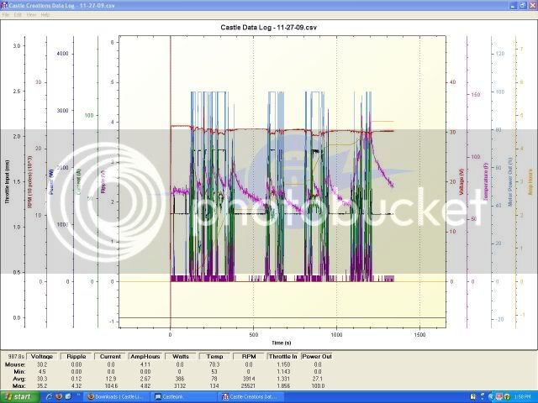Image resolution: width=538 pixels, height=403 pixels.
Task: Click the Current (A) axis label
Action: coord(78,182)
